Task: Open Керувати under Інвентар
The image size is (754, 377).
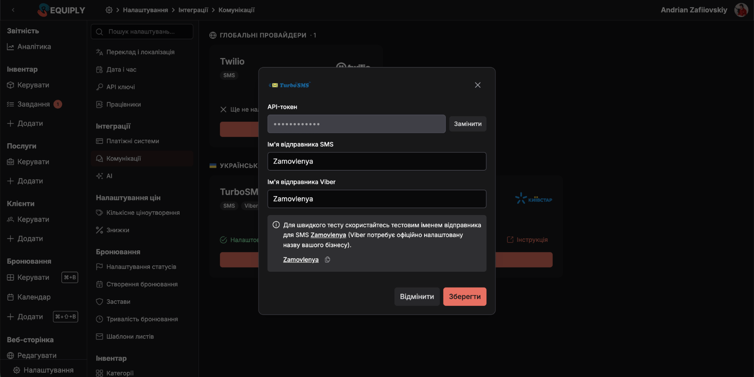Action: pos(28,85)
